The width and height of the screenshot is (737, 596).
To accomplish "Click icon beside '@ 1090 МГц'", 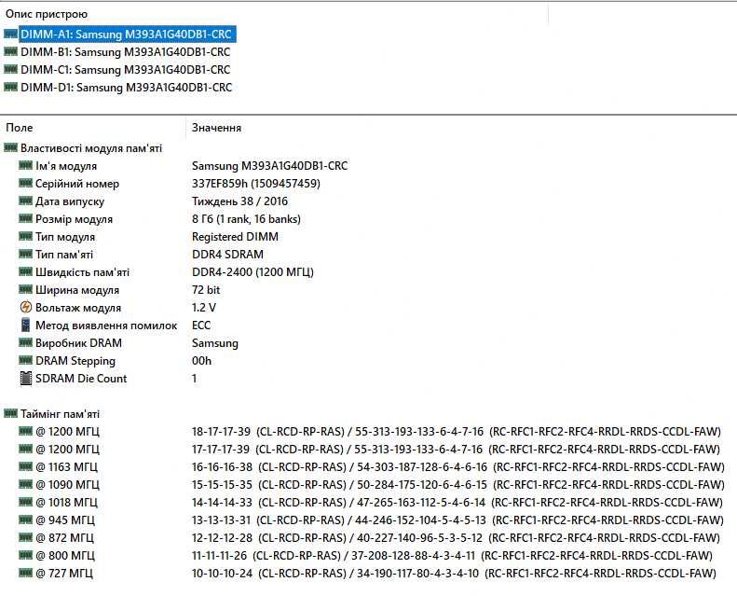I will [25, 484].
